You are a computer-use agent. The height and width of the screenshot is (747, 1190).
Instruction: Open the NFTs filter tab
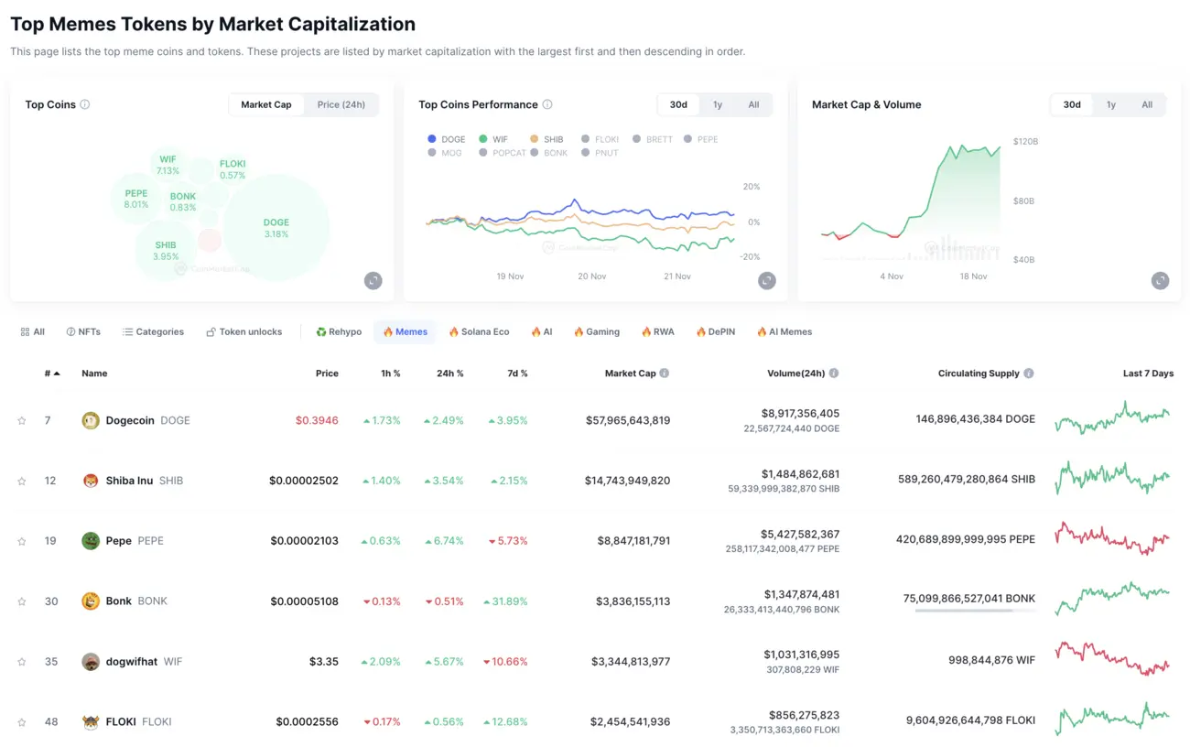pyautogui.click(x=83, y=332)
